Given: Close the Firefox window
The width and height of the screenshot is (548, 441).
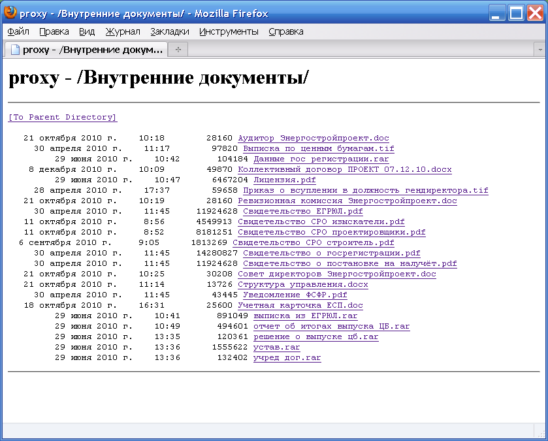Looking at the screenshot, I should (x=535, y=14).
